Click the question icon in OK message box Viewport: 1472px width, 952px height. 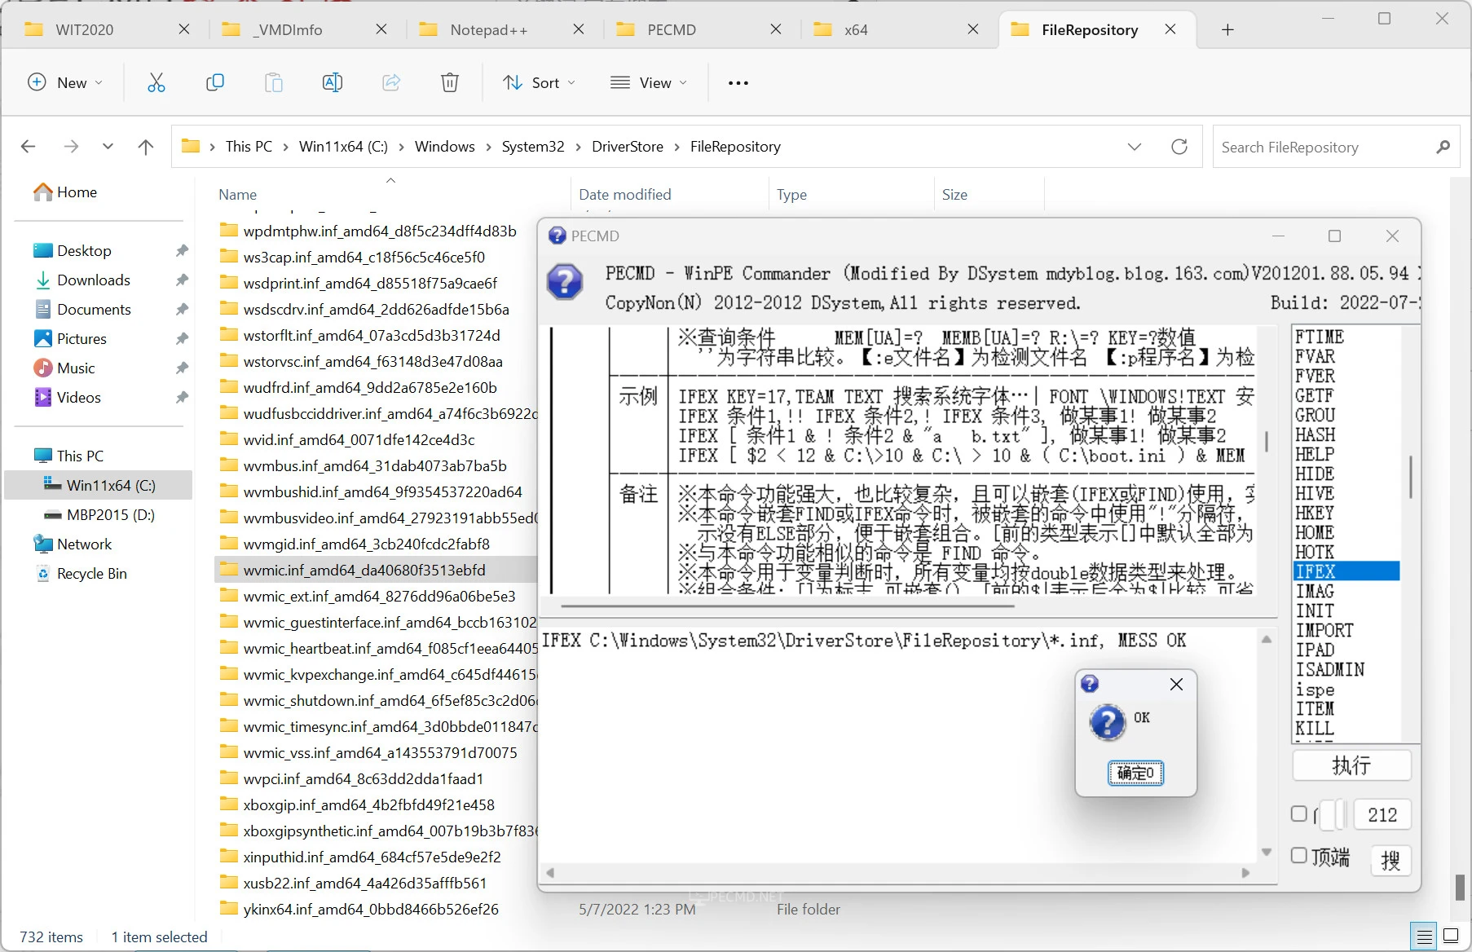[x=1107, y=722]
